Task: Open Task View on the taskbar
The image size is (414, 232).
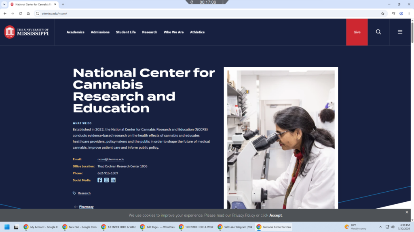Action: click(16, 227)
